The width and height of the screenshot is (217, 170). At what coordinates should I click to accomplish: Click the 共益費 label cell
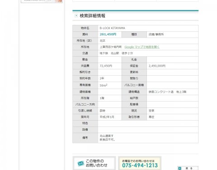point(85,66)
